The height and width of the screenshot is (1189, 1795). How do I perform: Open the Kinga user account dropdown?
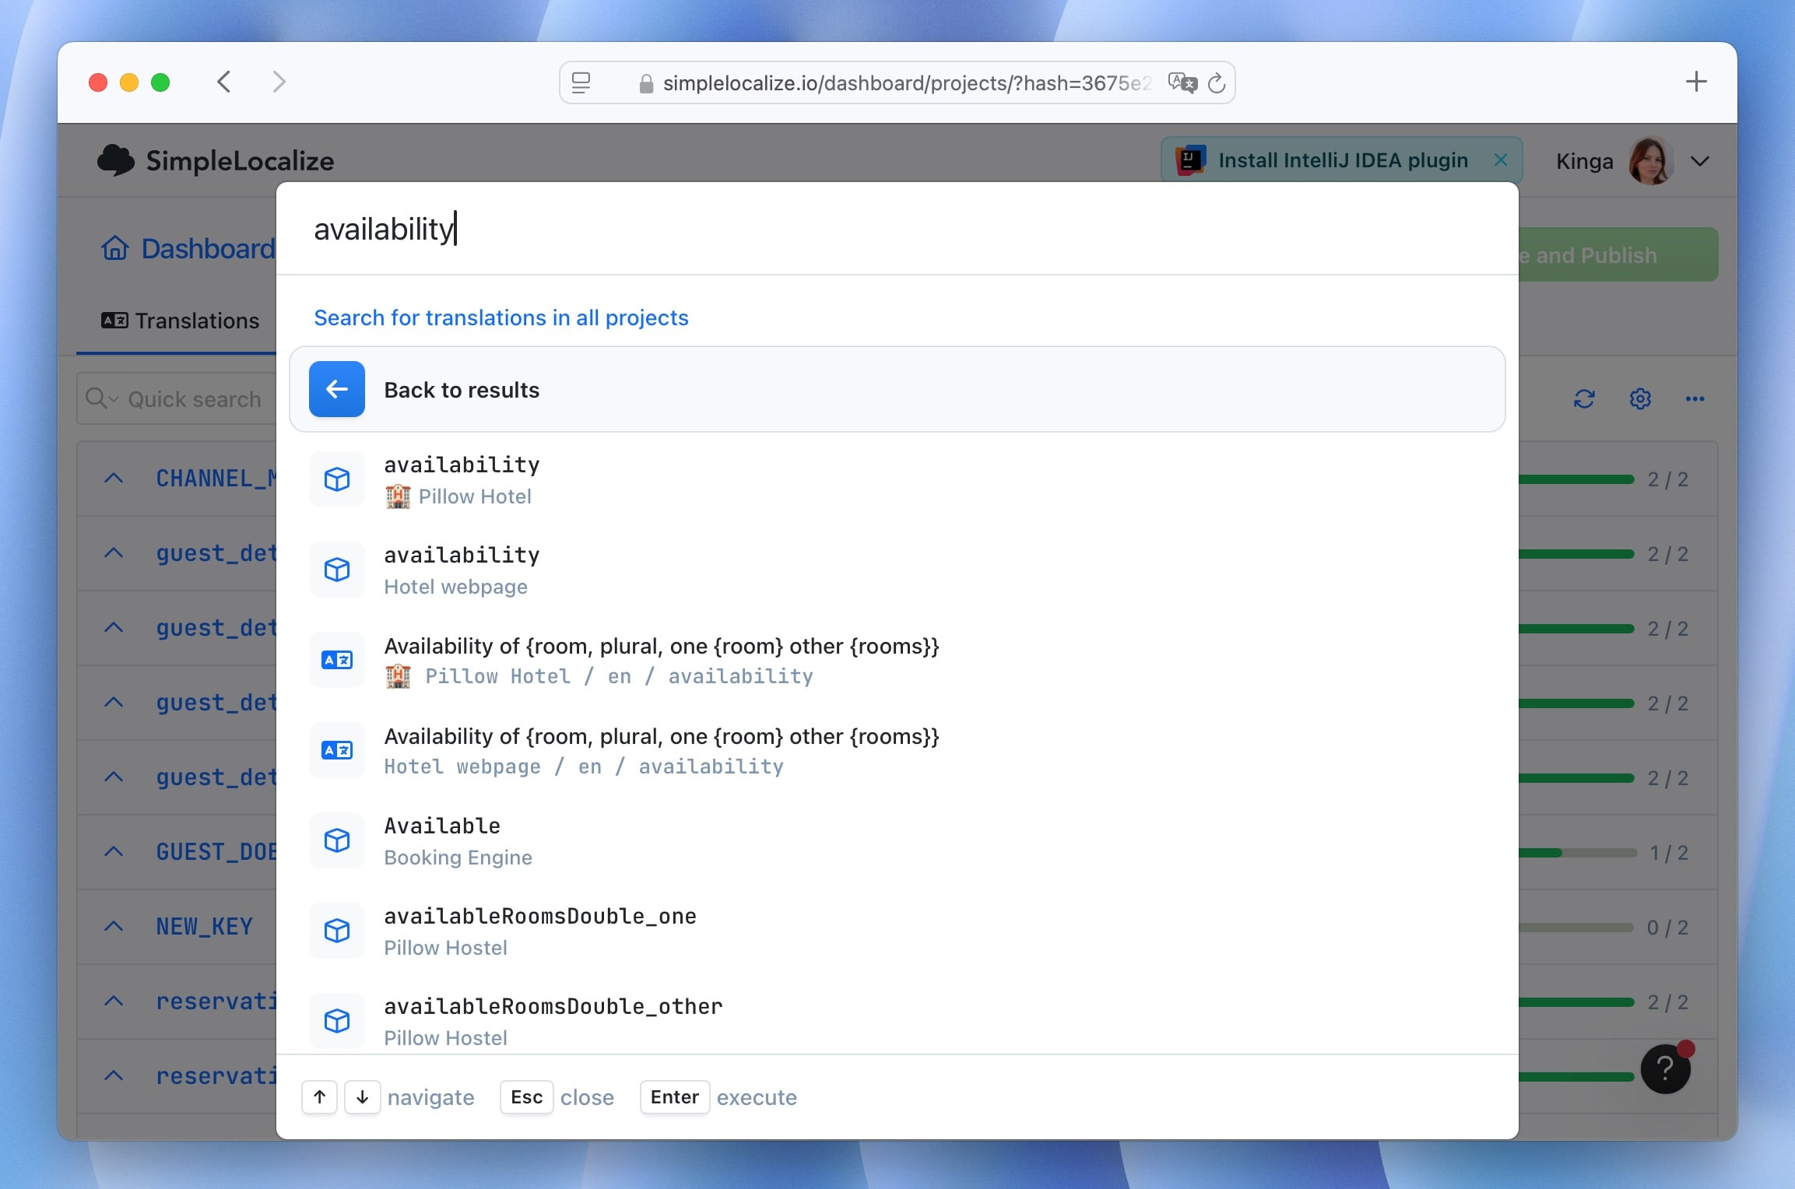pyautogui.click(x=1700, y=161)
